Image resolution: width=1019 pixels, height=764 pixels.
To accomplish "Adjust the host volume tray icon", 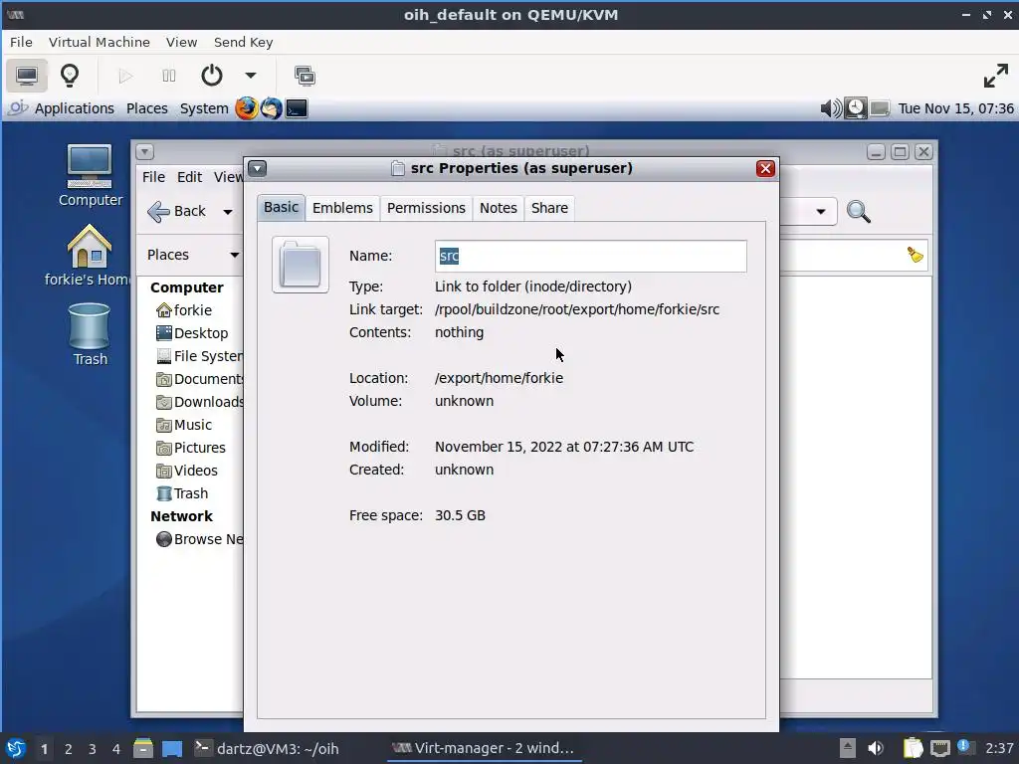I will click(x=876, y=748).
